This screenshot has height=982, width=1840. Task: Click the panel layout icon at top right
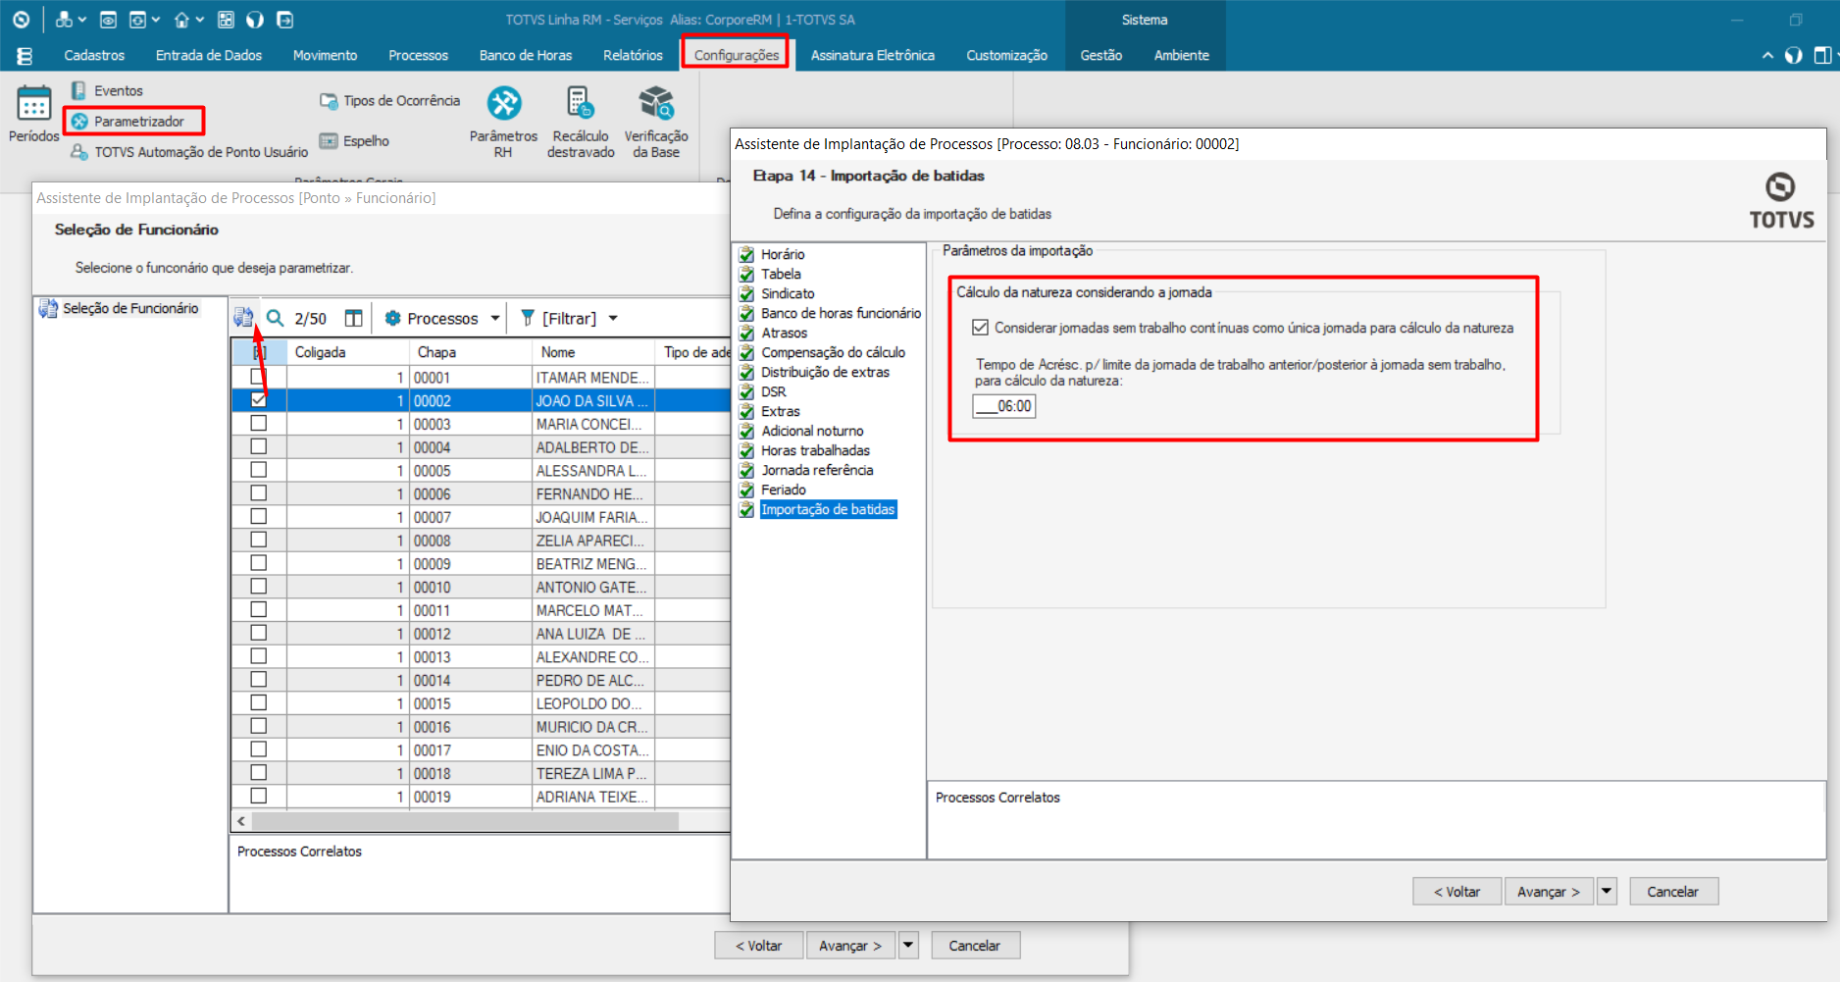pyautogui.click(x=1822, y=56)
